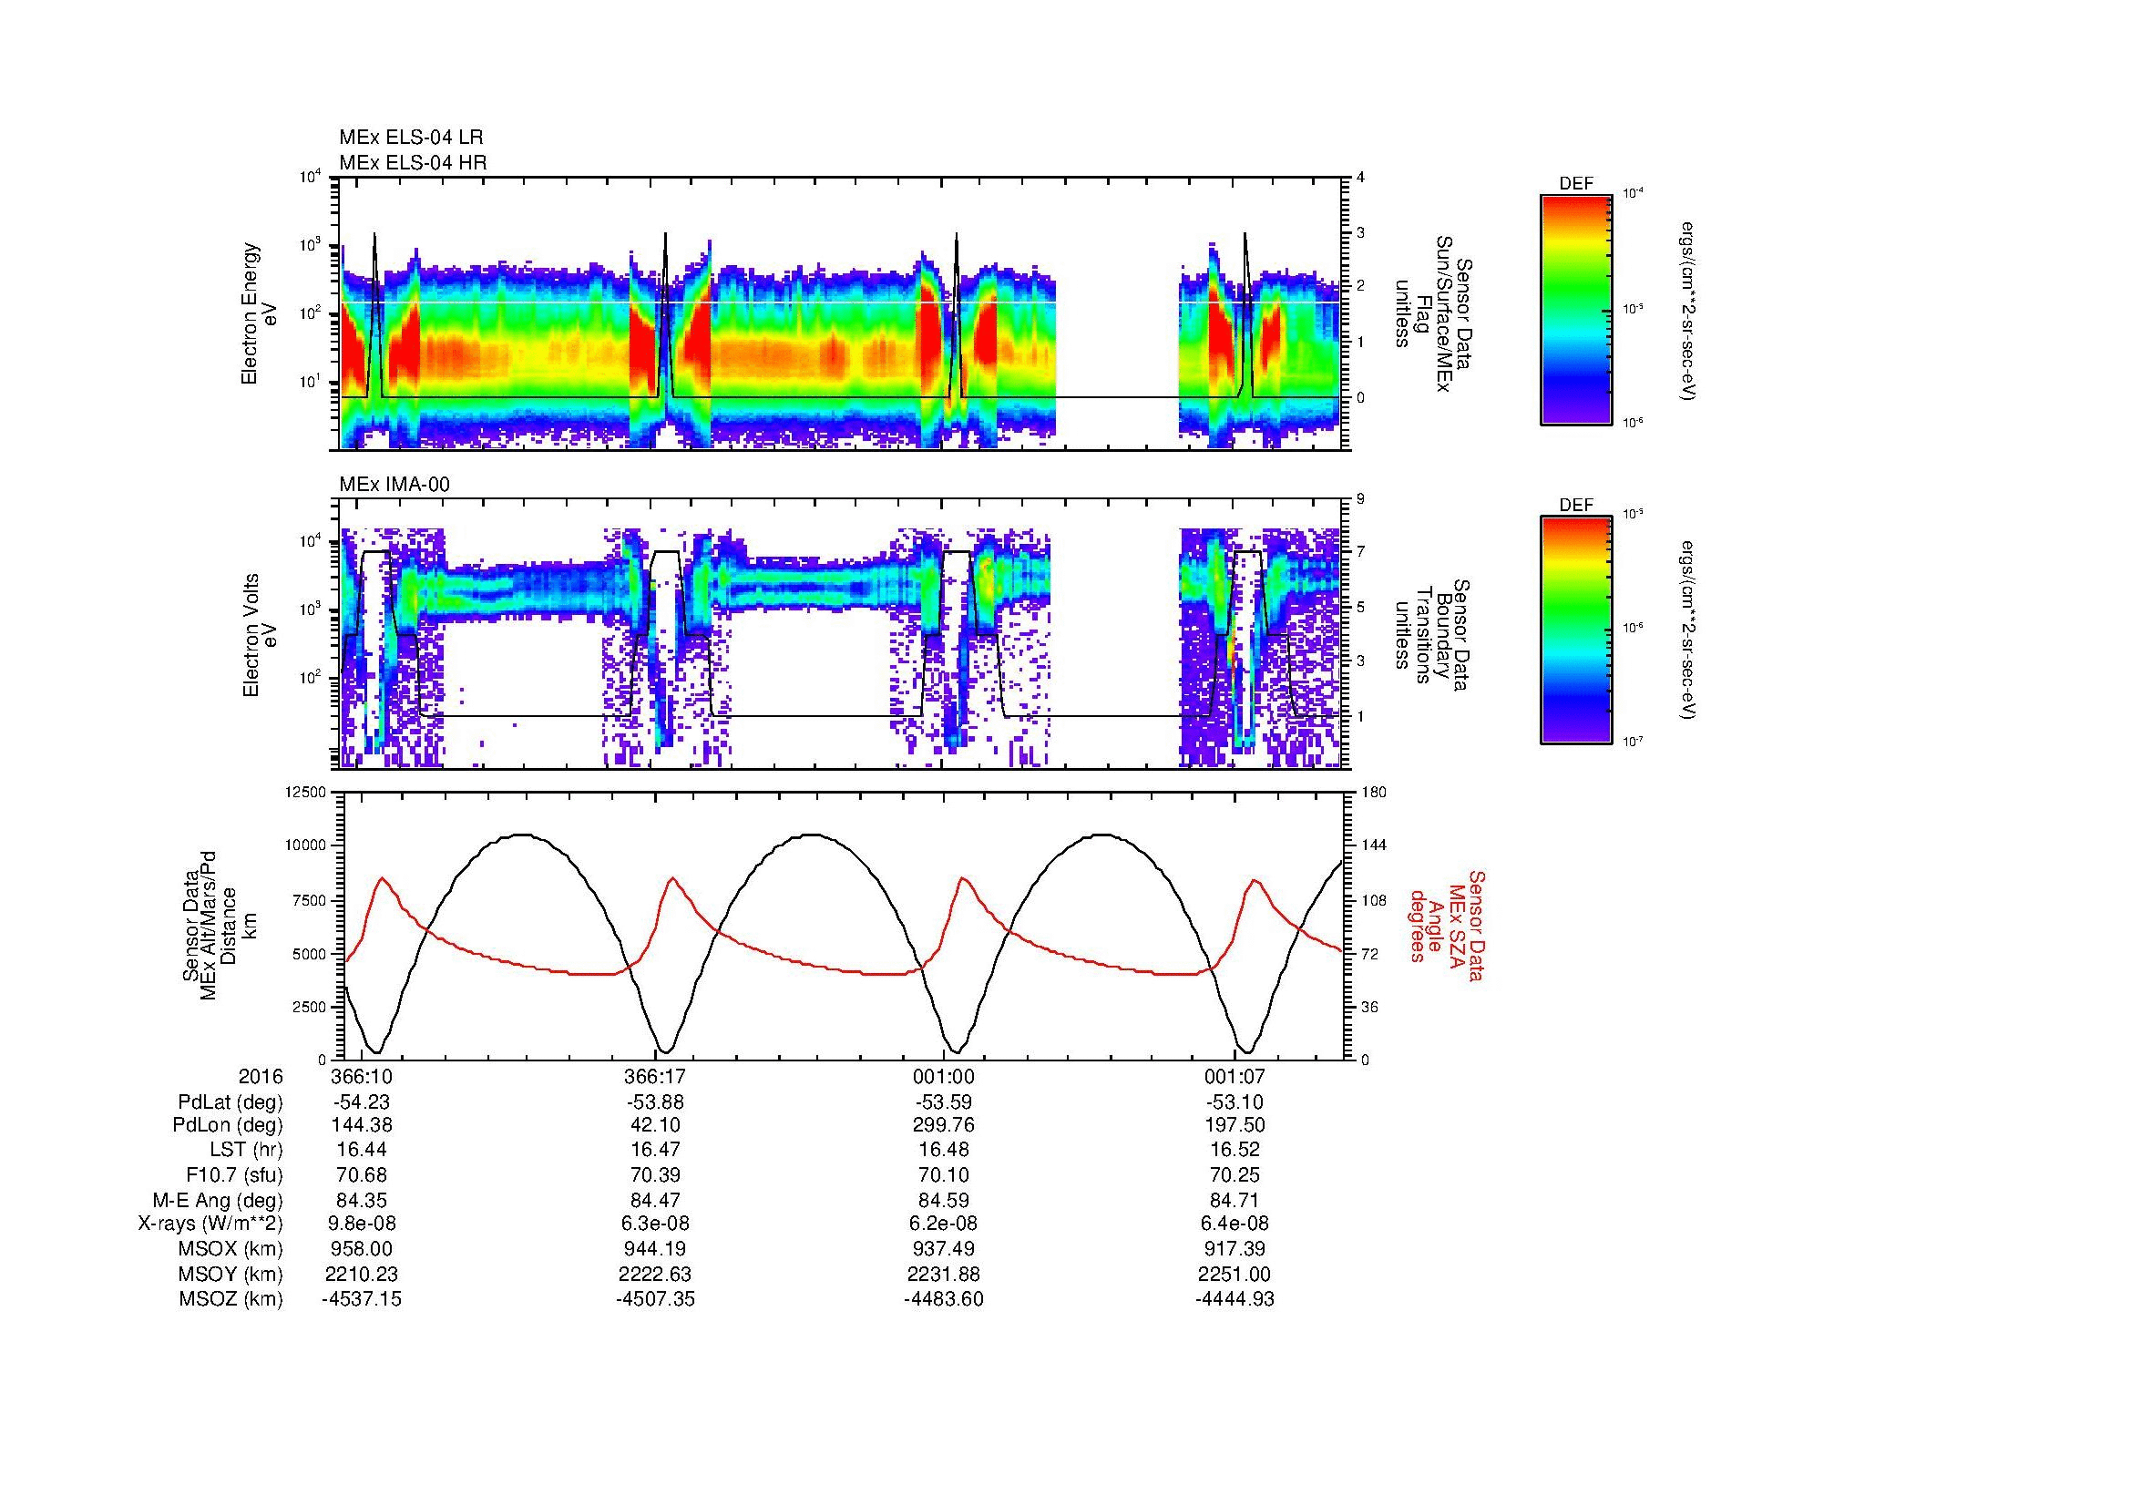Screen dimensions: 2131x1506
Task: Click the 'M-E Ang (deg)' row label
Action: [219, 1200]
